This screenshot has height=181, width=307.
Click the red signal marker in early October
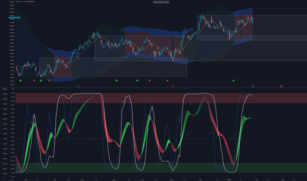pos(150,81)
